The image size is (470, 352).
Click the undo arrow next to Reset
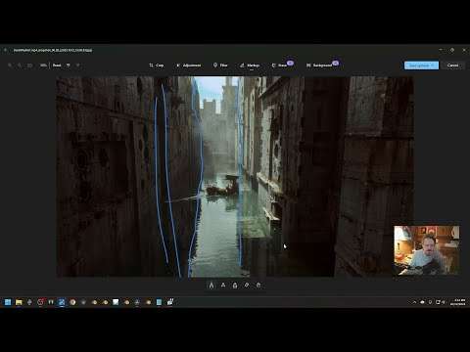[69, 66]
